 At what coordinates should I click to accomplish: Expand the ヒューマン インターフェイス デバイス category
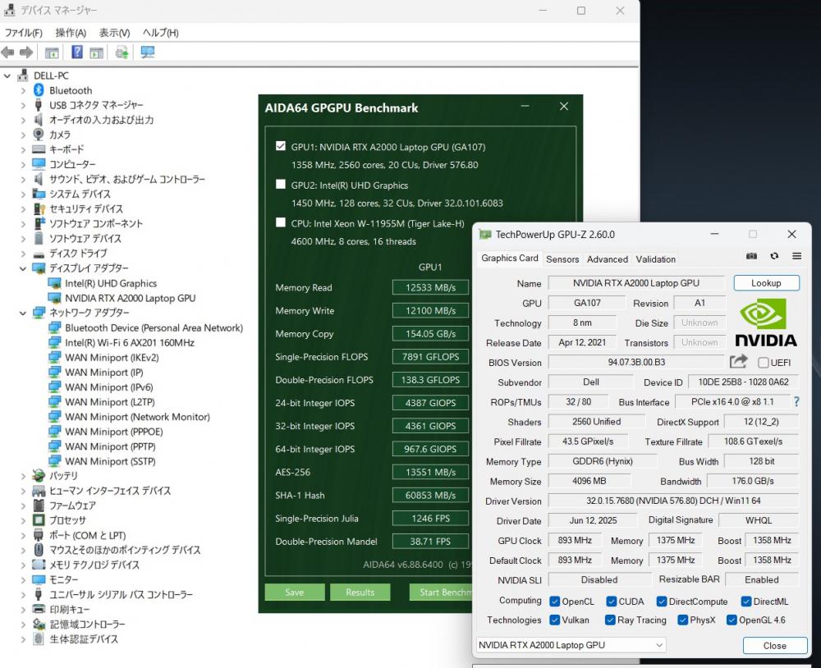pos(23,491)
